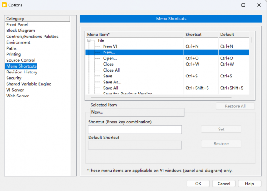
Task: Select Environment category
Action: [x=18, y=42]
